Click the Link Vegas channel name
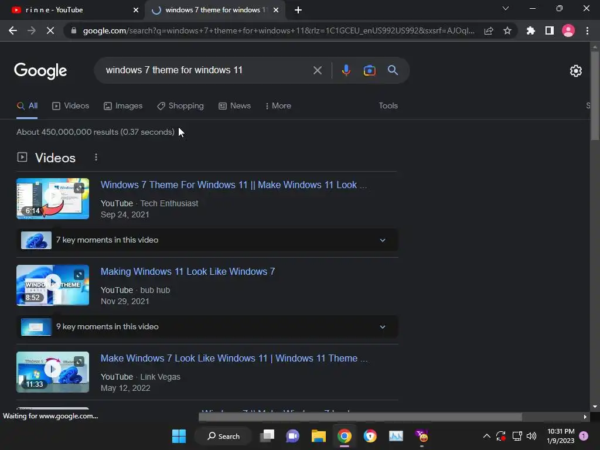The image size is (600, 450). (x=160, y=377)
